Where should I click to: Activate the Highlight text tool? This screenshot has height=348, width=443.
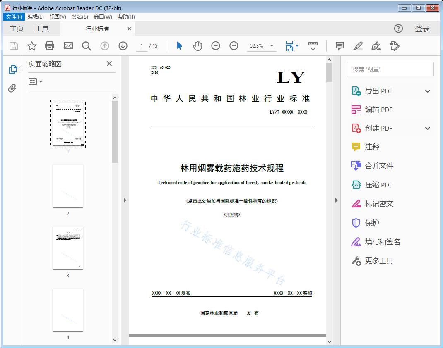pos(358,46)
